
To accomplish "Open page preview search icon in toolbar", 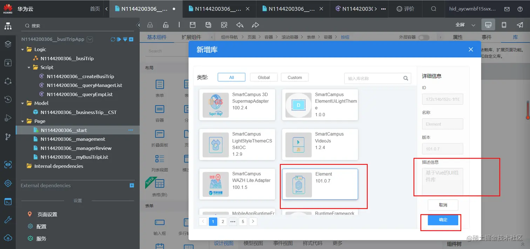I will tap(224, 25).
